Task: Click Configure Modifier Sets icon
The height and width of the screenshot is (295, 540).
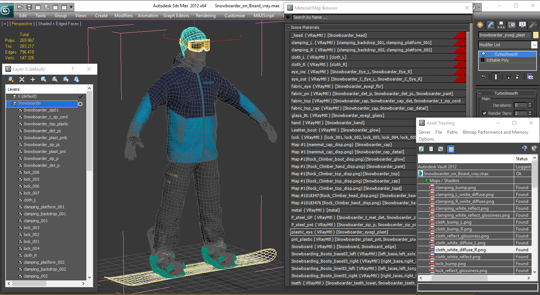Action: [x=530, y=76]
